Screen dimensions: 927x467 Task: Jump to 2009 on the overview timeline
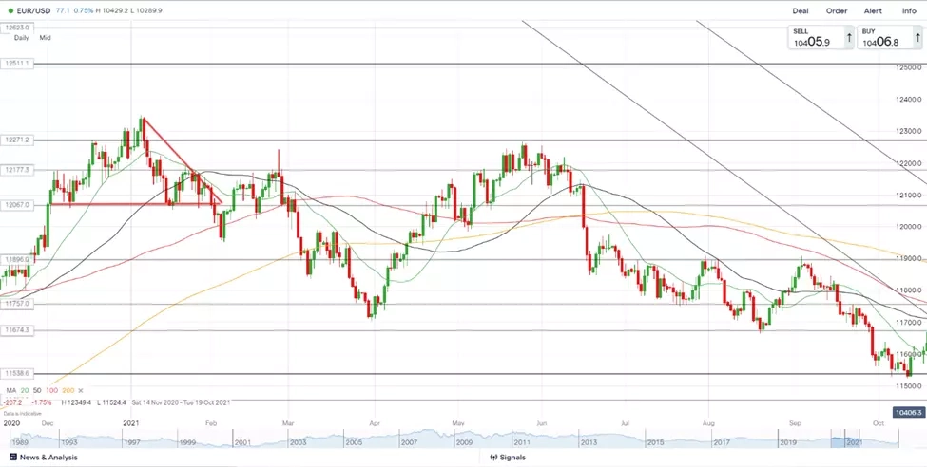click(467, 442)
